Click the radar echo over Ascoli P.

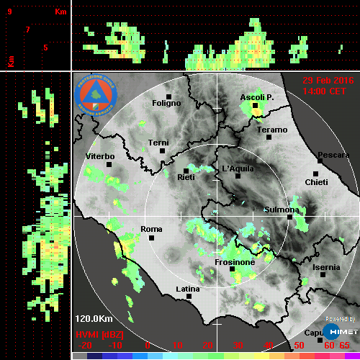(x=255, y=106)
